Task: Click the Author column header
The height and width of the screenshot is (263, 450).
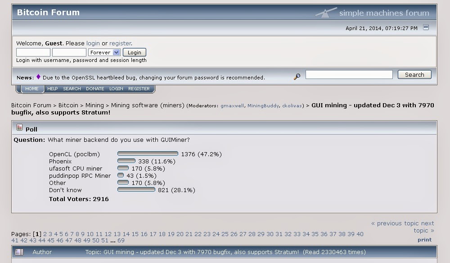Action: [42, 252]
